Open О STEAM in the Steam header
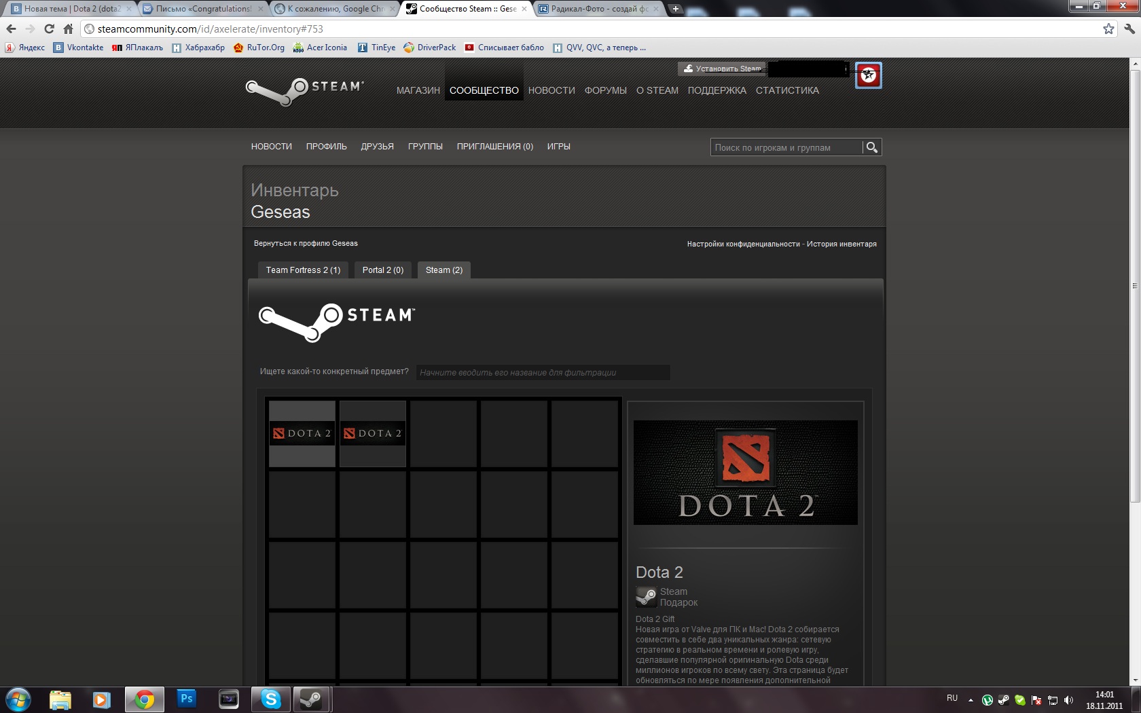 (x=657, y=90)
